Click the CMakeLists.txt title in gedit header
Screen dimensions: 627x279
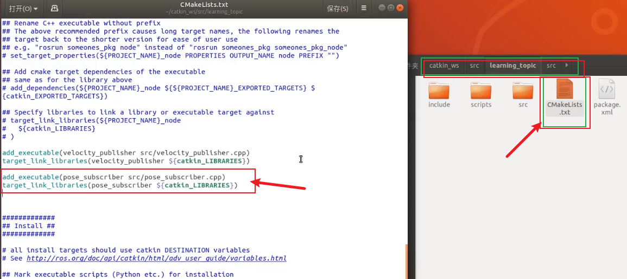tap(204, 5)
